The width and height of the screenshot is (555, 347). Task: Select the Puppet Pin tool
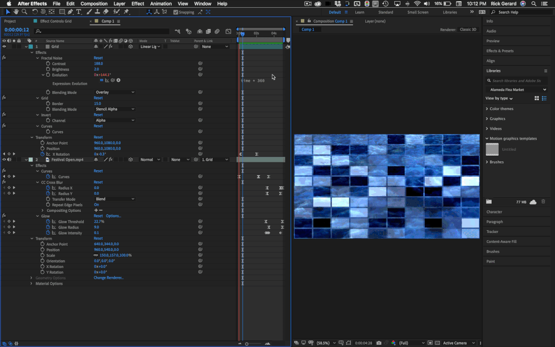[x=125, y=12]
